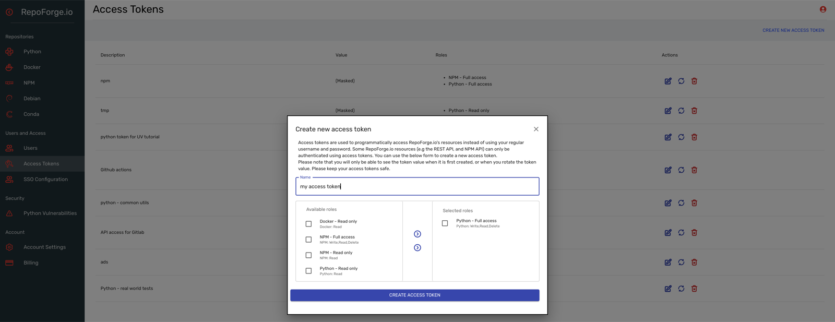The image size is (835, 322).
Task: Delete python - common utils token
Action: (x=694, y=203)
